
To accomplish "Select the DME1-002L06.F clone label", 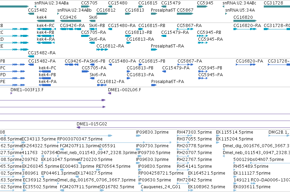I will coord(124,90).
